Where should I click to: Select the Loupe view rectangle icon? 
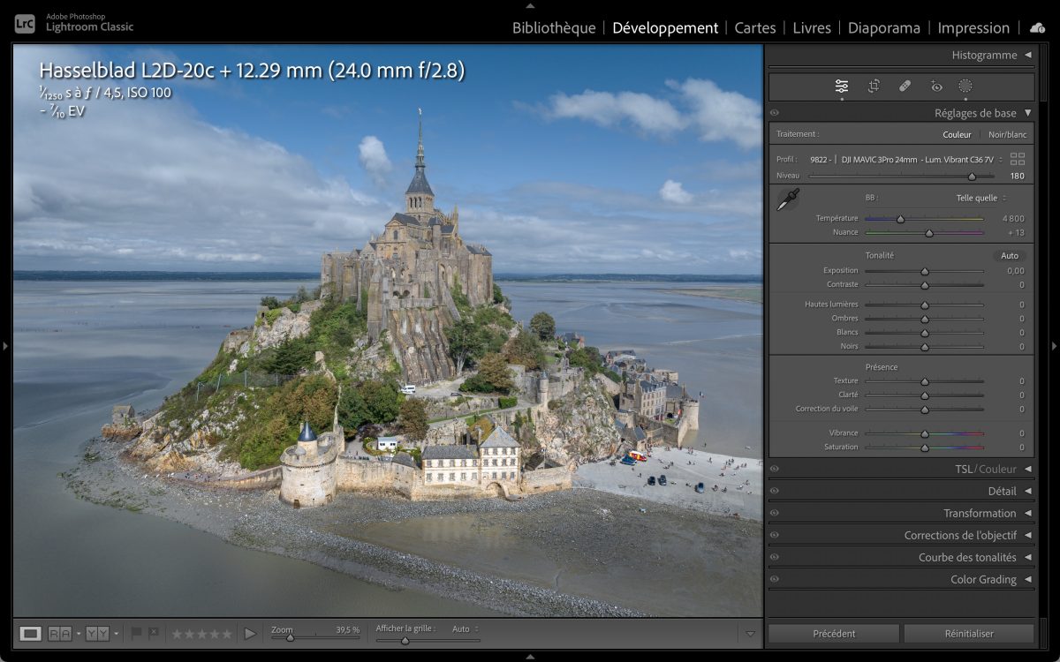(x=30, y=633)
